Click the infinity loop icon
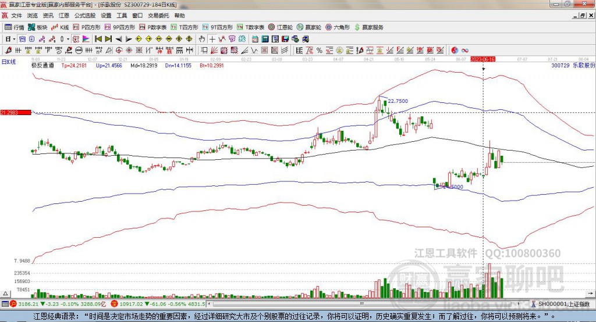Image resolution: width=596 pixels, height=322 pixels. 465,51
